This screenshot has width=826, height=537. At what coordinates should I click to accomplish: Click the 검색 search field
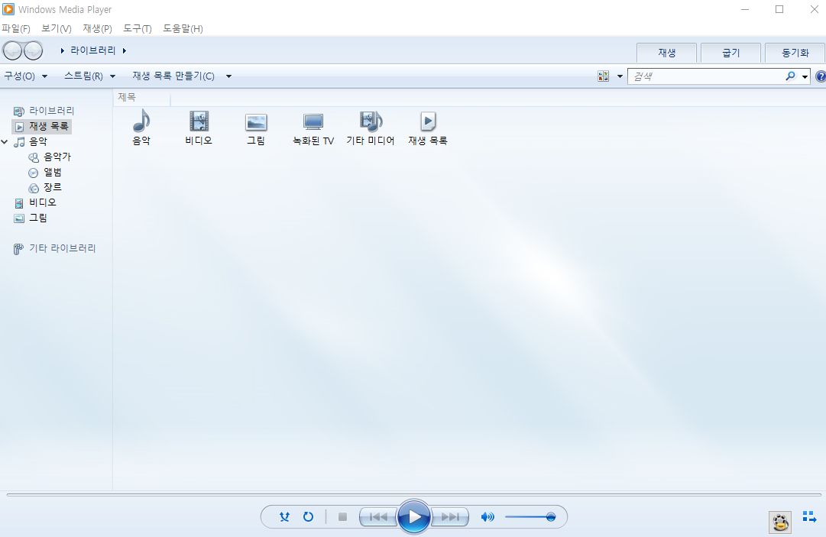pyautogui.click(x=706, y=76)
